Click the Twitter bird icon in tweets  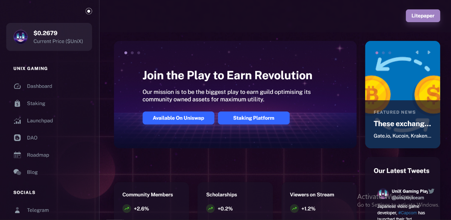coord(431,191)
